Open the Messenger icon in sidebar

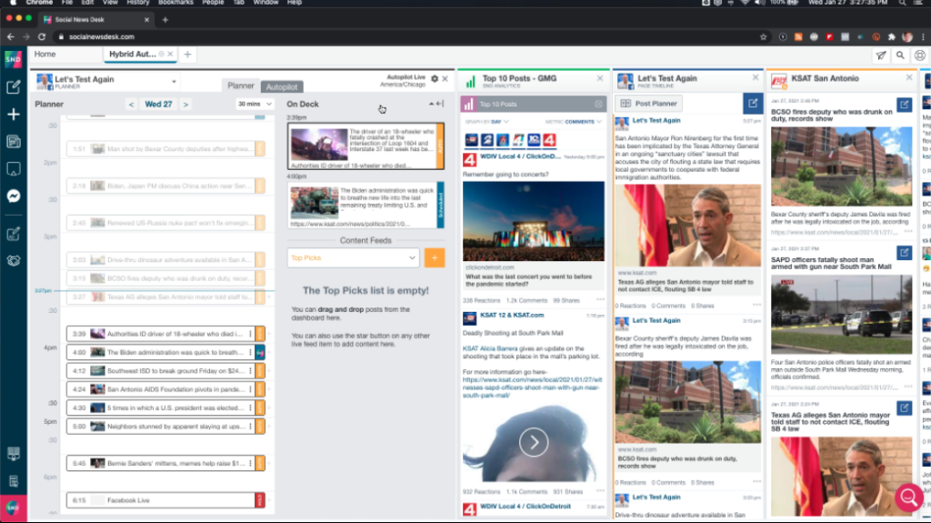point(13,196)
